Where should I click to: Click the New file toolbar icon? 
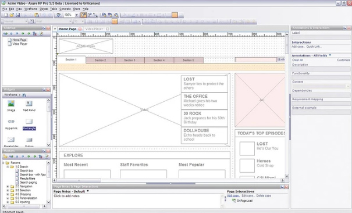pos(6,15)
